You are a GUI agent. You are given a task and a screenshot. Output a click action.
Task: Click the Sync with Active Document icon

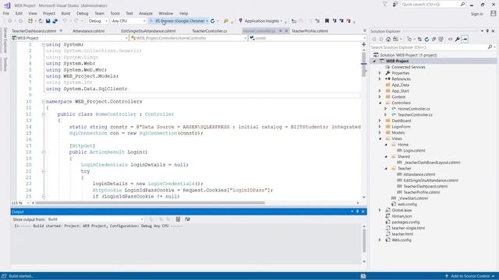tap(419, 39)
